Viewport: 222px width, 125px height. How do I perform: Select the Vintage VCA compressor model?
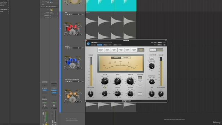point(127,50)
